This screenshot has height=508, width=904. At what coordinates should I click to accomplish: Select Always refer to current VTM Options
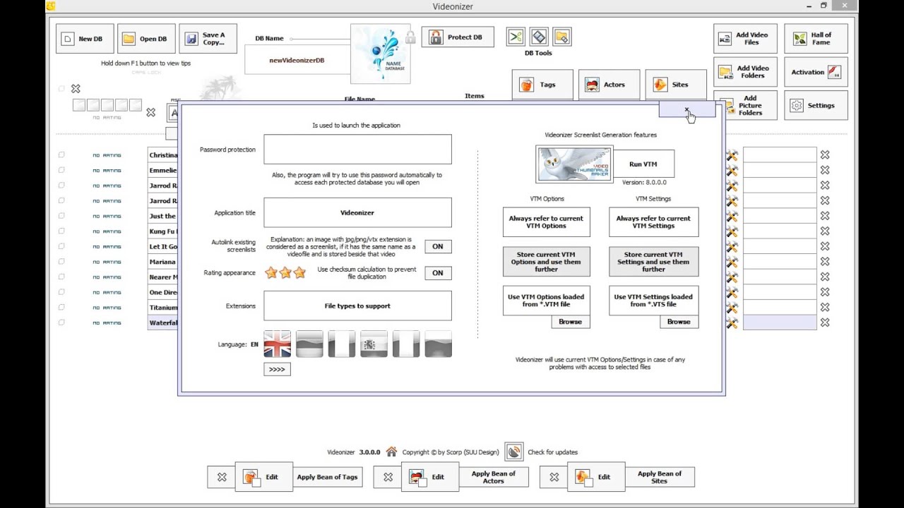click(x=546, y=222)
